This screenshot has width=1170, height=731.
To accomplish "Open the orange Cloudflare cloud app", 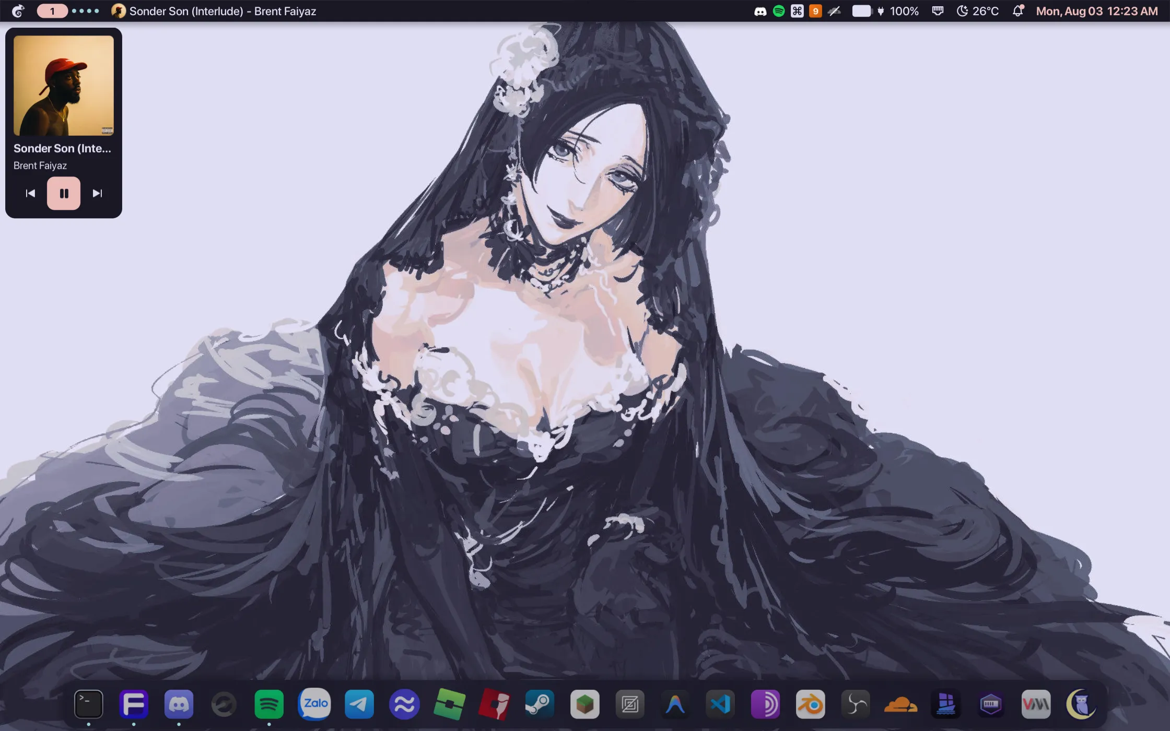I will 900,704.
